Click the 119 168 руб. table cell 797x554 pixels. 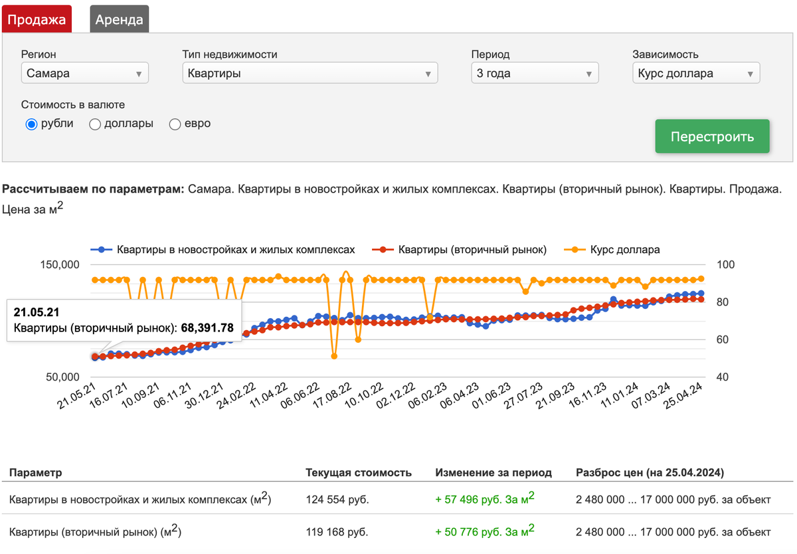pos(337,533)
